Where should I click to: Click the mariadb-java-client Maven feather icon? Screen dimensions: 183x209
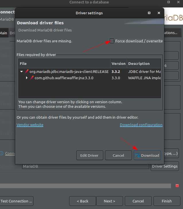pyautogui.click(x=27, y=71)
